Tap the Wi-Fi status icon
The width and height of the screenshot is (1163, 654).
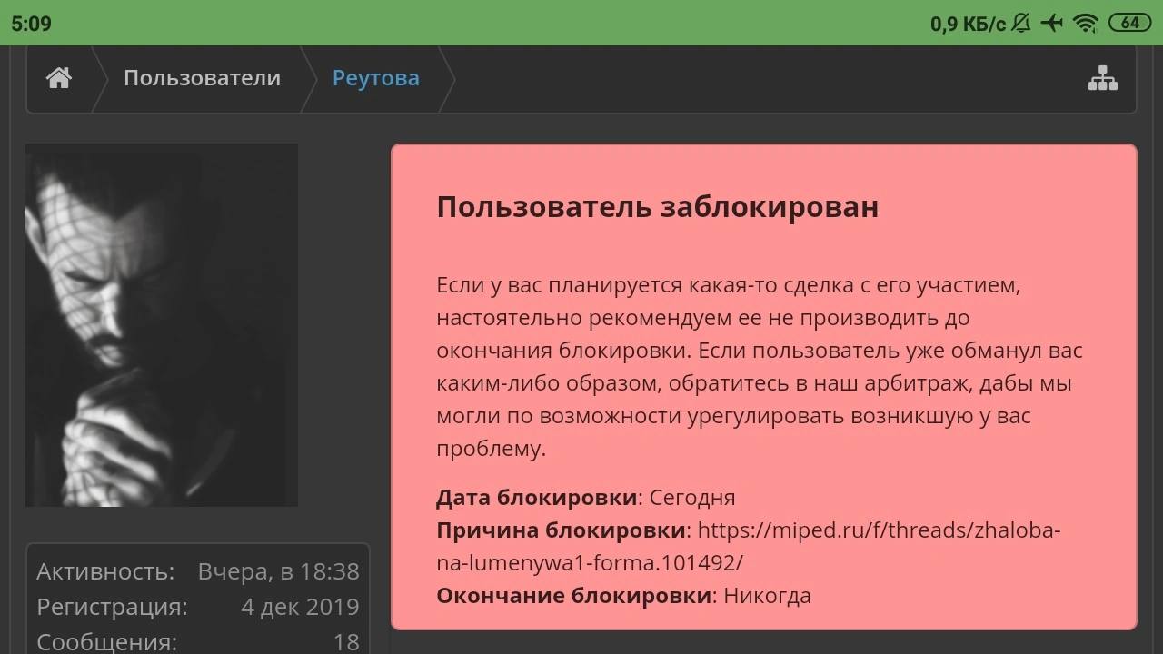tap(1086, 23)
